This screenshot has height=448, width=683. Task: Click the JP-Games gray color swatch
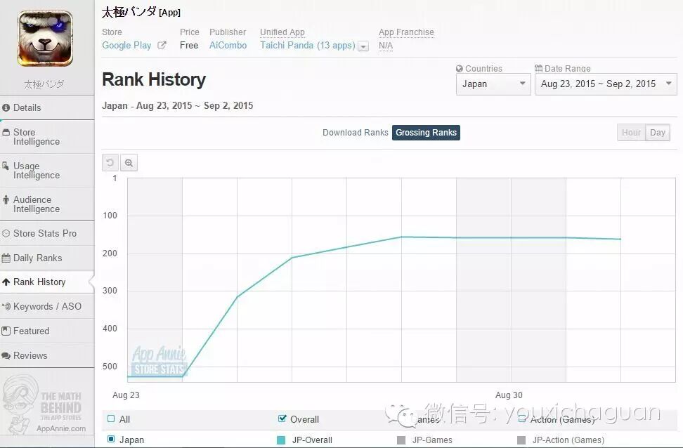[x=401, y=440]
